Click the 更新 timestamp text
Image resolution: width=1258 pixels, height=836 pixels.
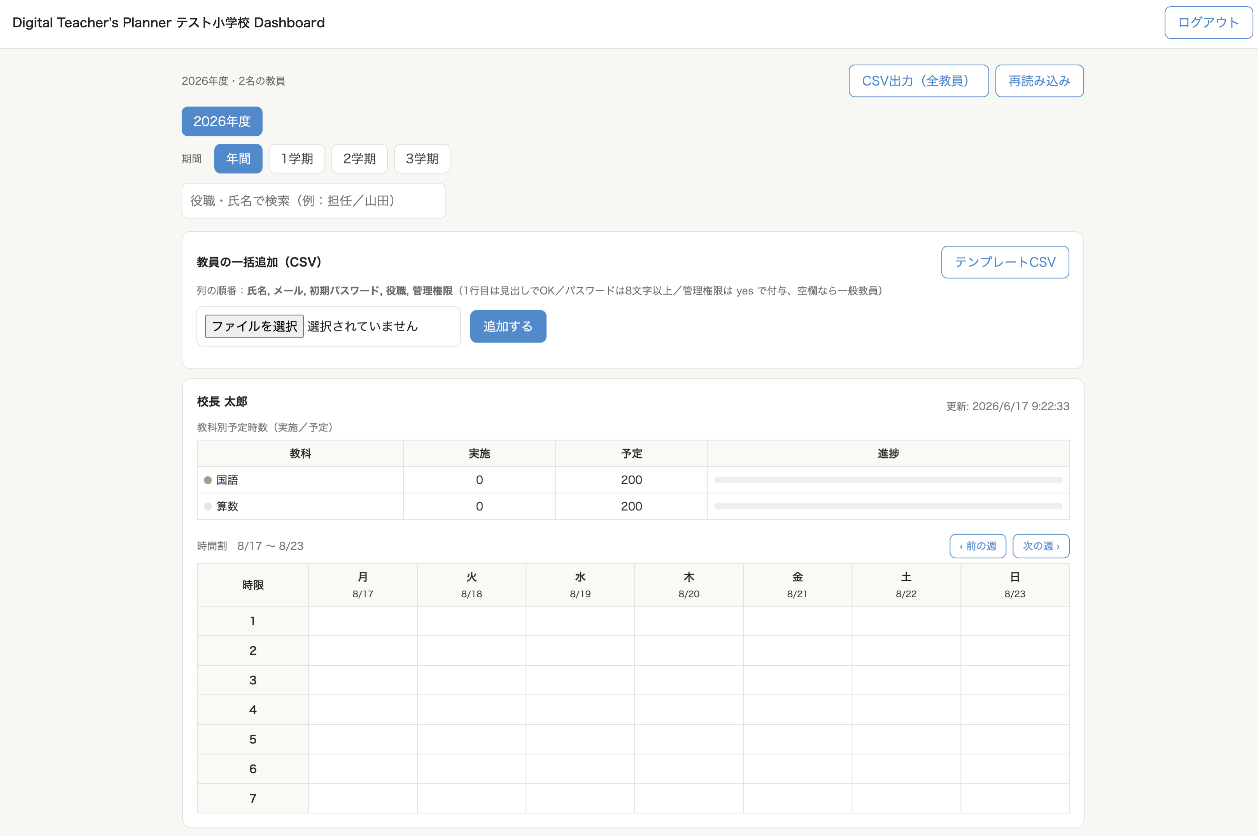1007,406
